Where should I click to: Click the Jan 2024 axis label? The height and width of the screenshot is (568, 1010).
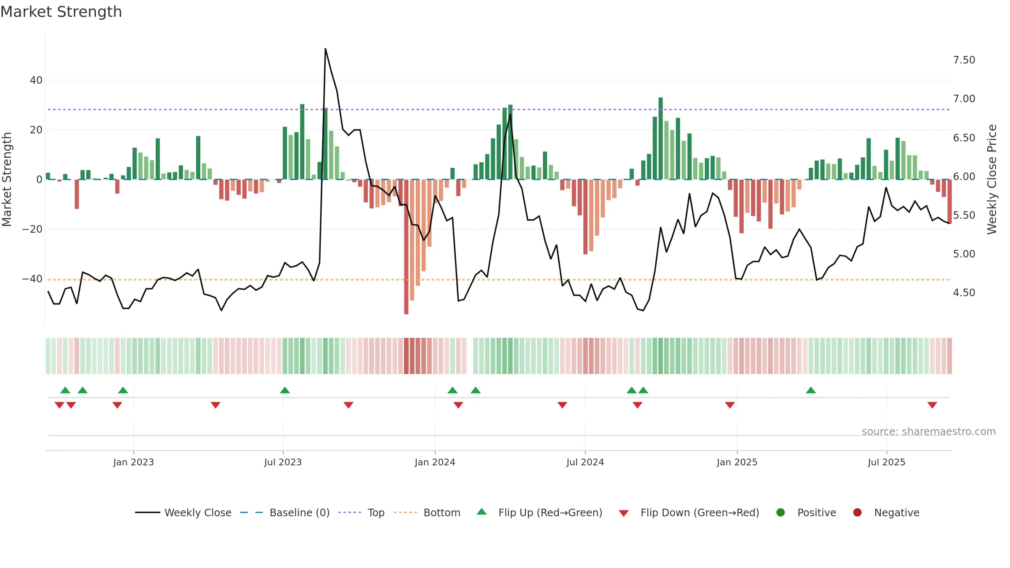tap(435, 462)
